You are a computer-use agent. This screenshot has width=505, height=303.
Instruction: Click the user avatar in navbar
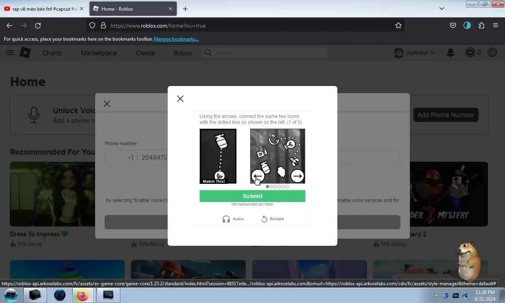click(399, 52)
